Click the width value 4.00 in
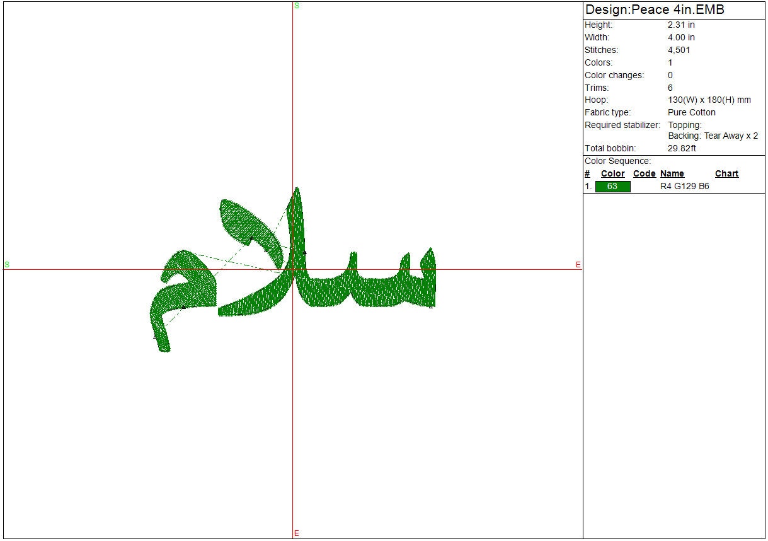The image size is (768, 541). tap(681, 37)
